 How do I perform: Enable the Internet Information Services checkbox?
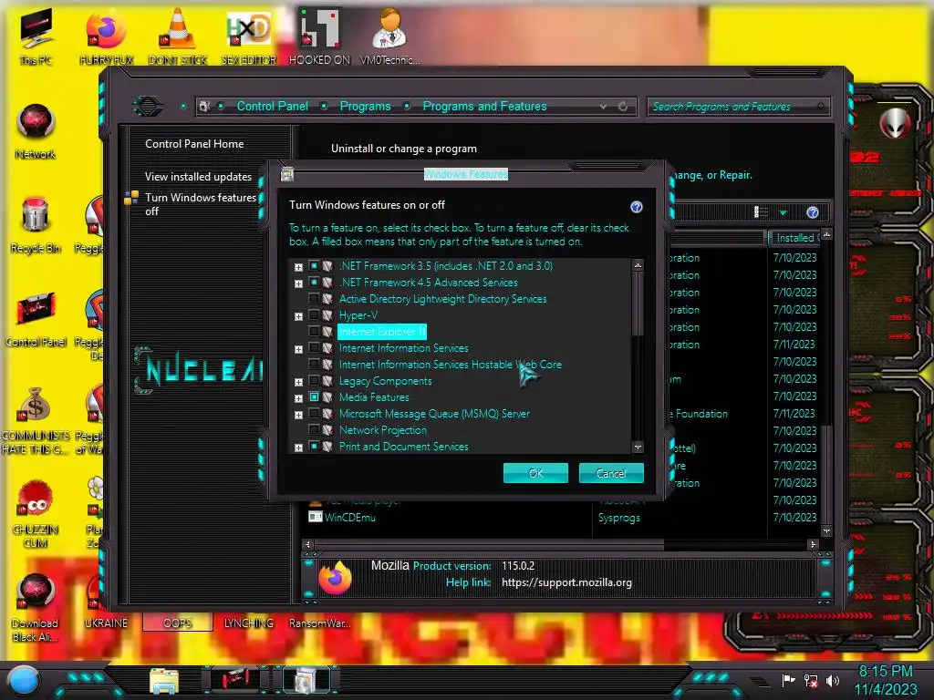[x=314, y=347]
